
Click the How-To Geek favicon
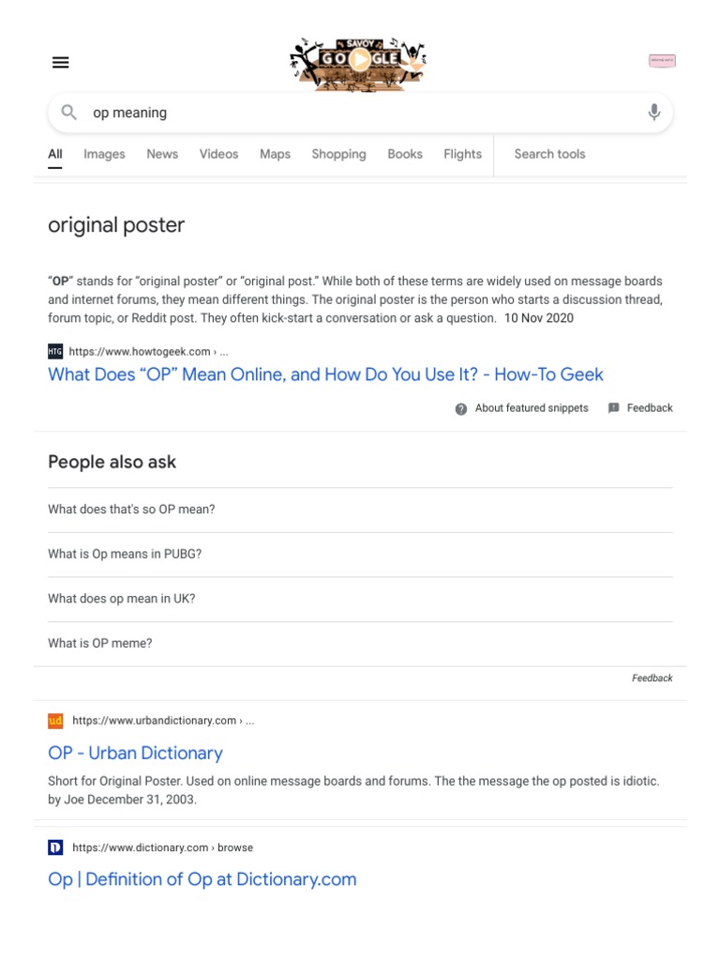click(55, 352)
